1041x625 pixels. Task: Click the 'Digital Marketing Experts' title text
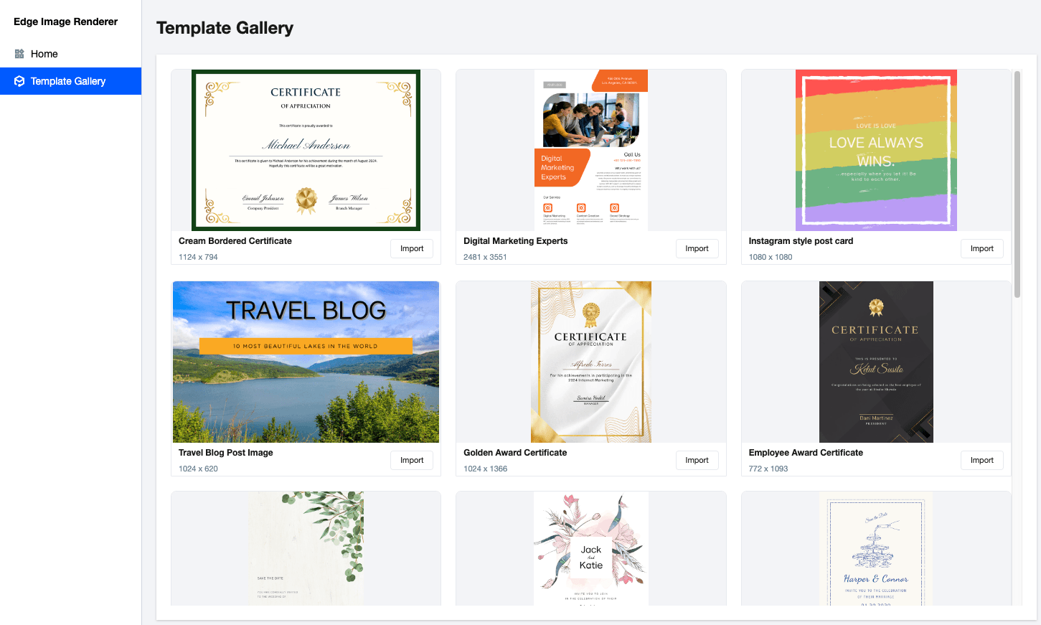[515, 241]
